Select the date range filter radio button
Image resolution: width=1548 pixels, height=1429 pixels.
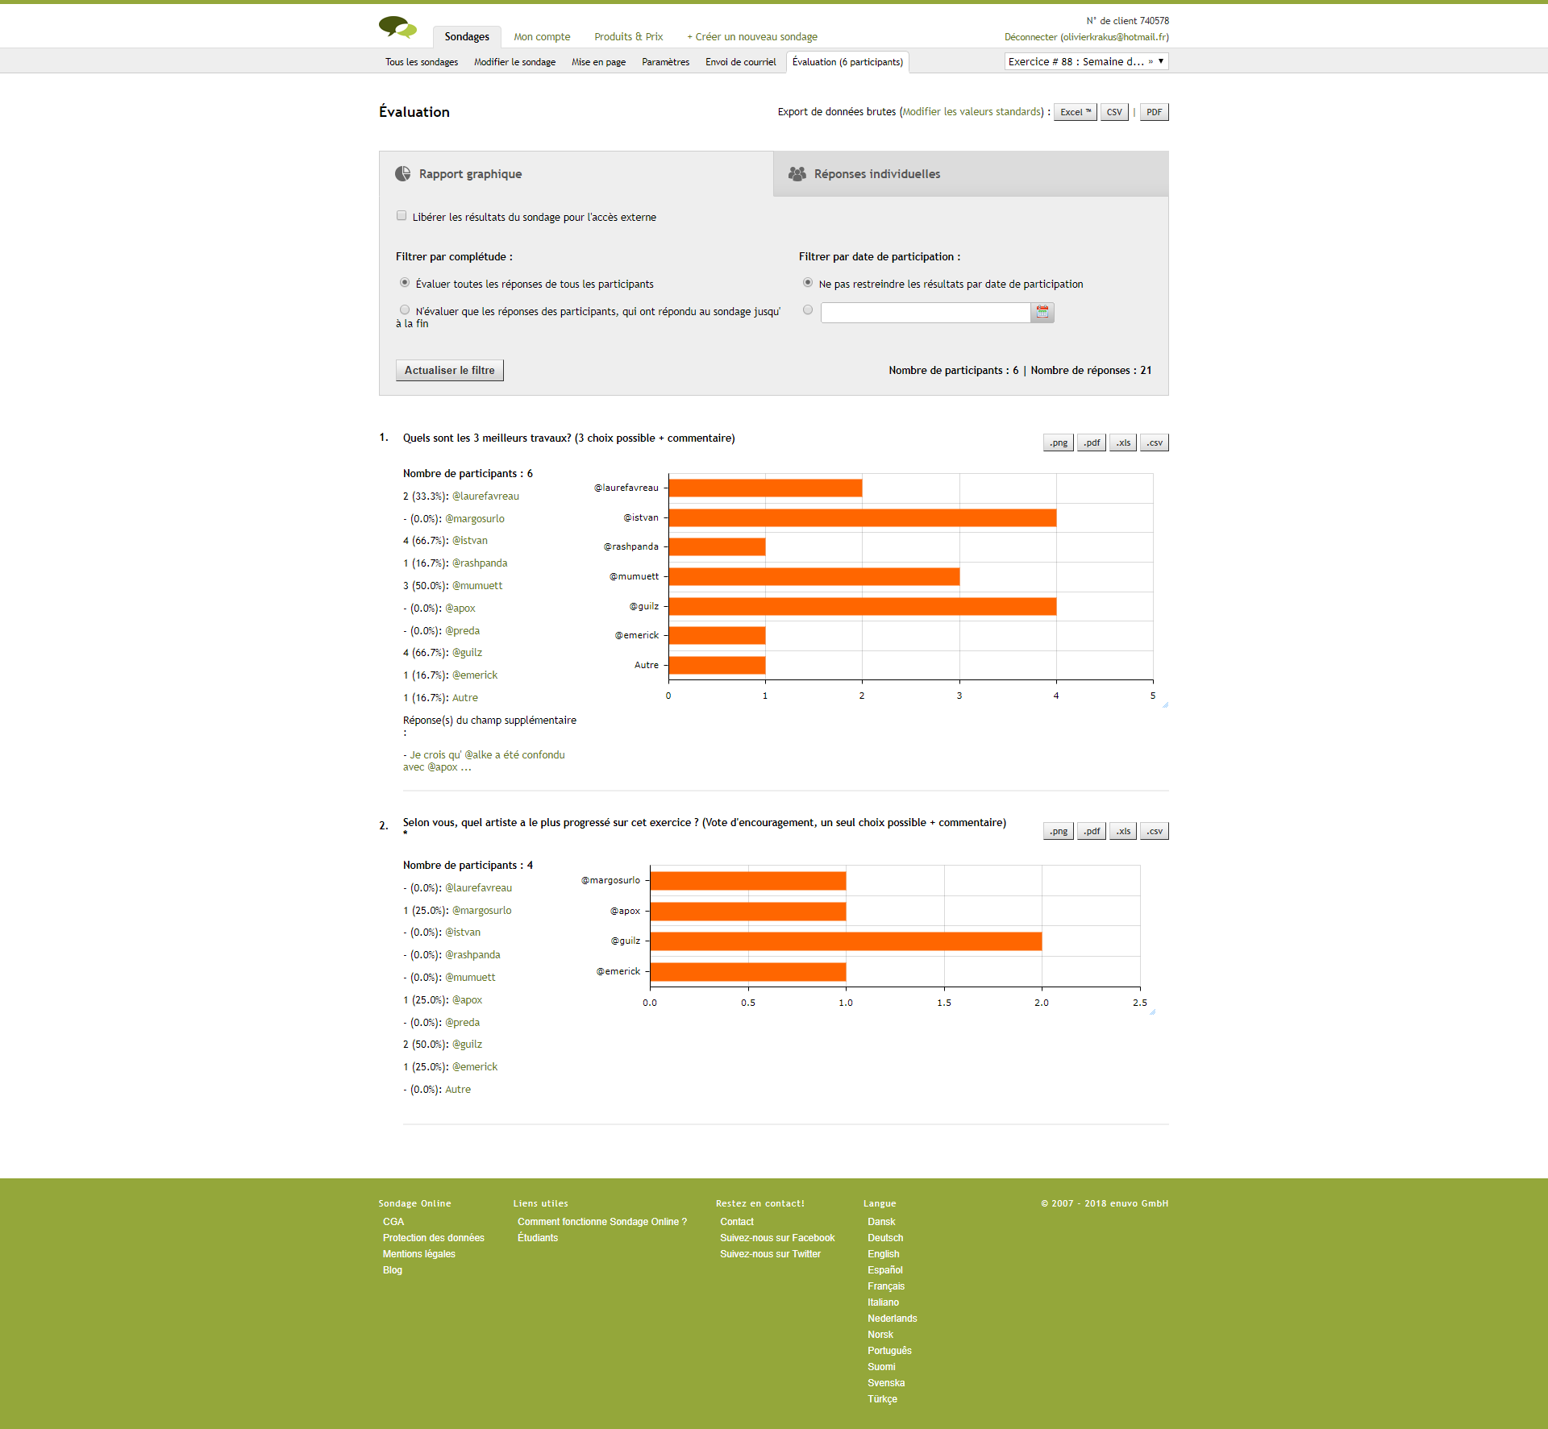[808, 309]
